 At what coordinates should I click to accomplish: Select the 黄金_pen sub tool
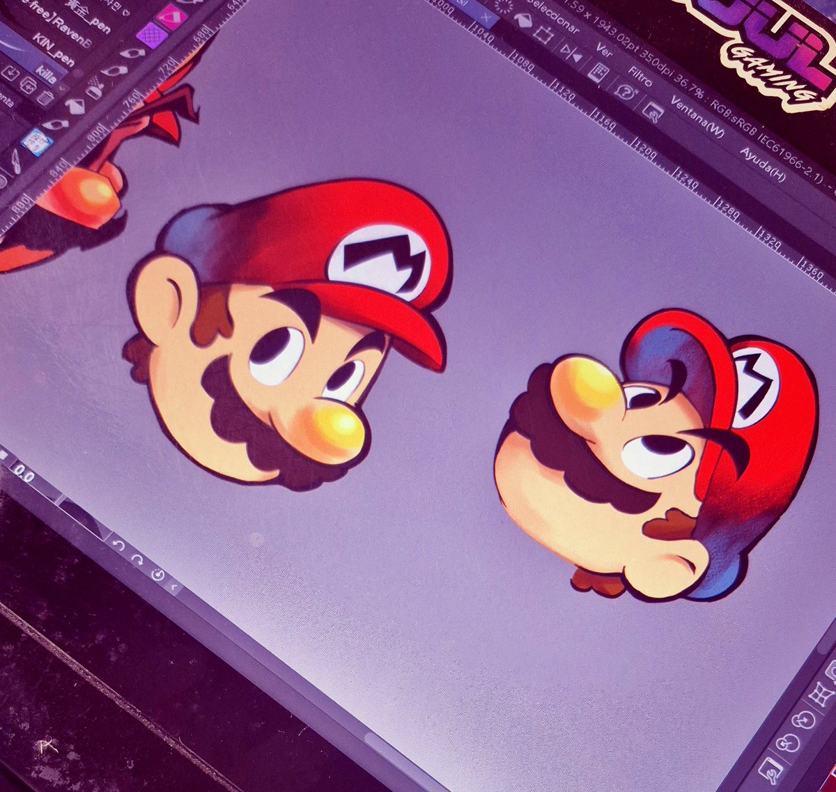point(88,17)
